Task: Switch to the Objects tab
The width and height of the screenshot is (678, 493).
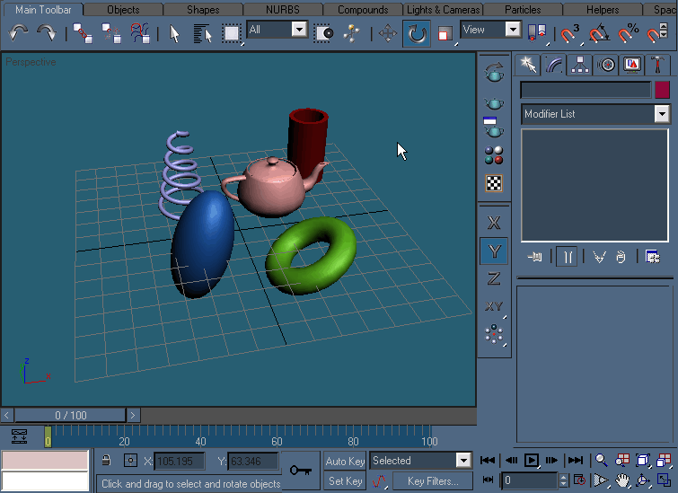Action: [x=123, y=10]
